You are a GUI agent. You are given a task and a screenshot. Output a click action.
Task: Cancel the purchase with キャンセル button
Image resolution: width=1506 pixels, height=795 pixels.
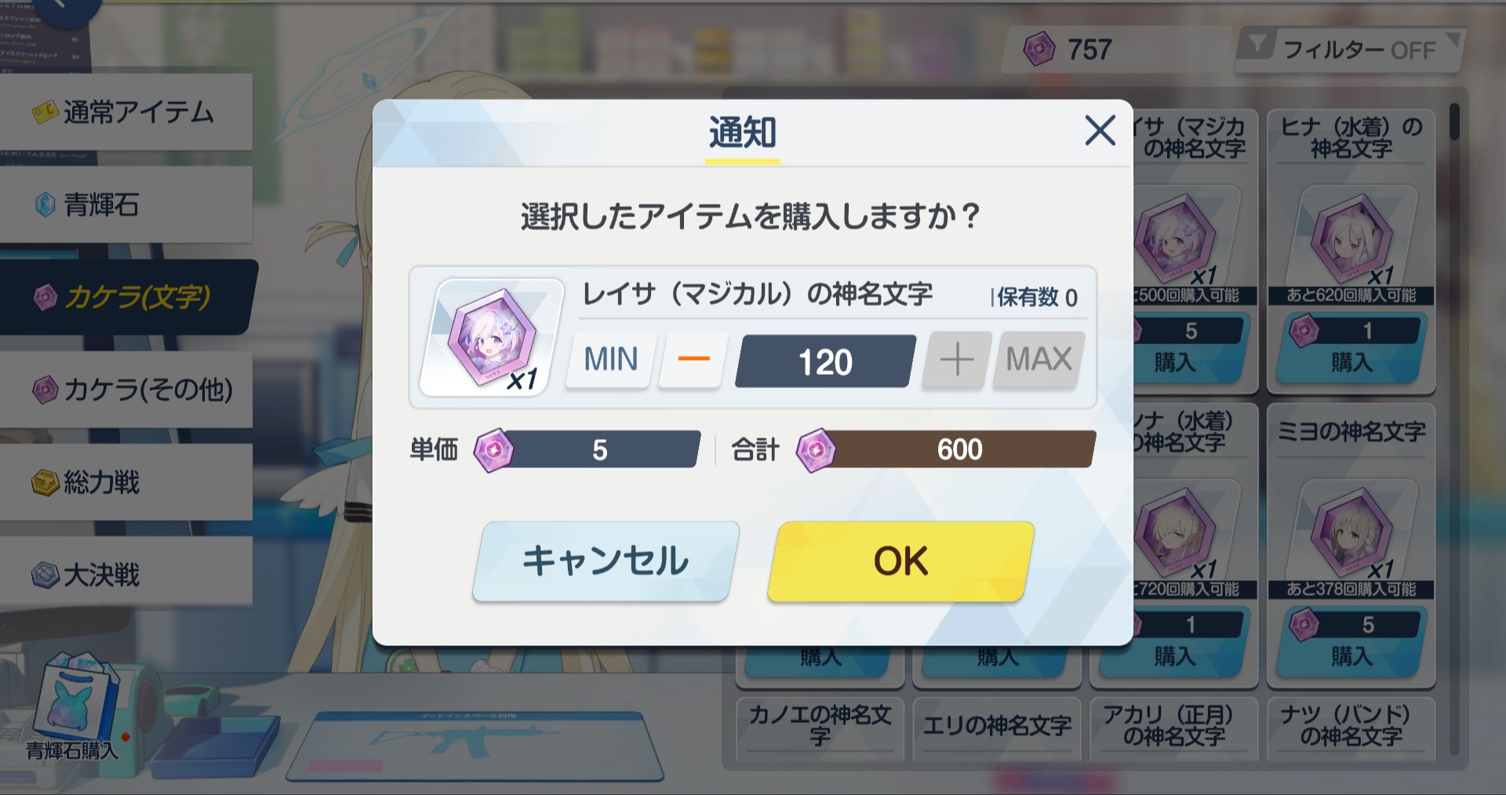coord(606,561)
